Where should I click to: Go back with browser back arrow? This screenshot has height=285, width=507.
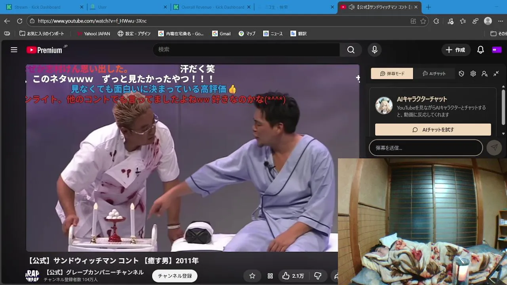tap(7, 21)
